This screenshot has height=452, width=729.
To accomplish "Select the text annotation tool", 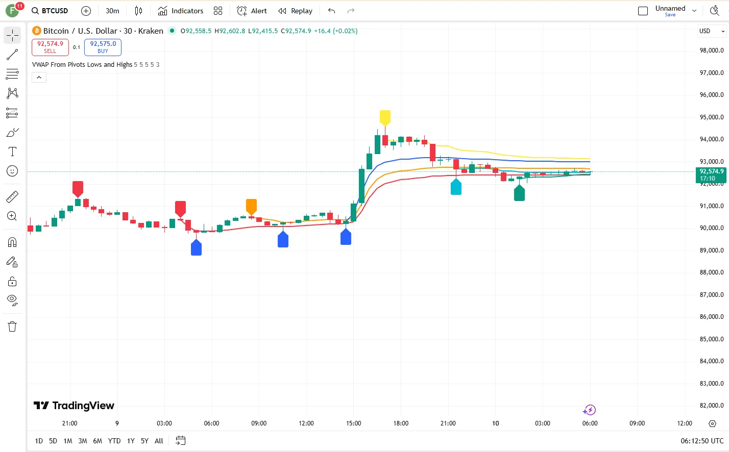I will [x=12, y=152].
